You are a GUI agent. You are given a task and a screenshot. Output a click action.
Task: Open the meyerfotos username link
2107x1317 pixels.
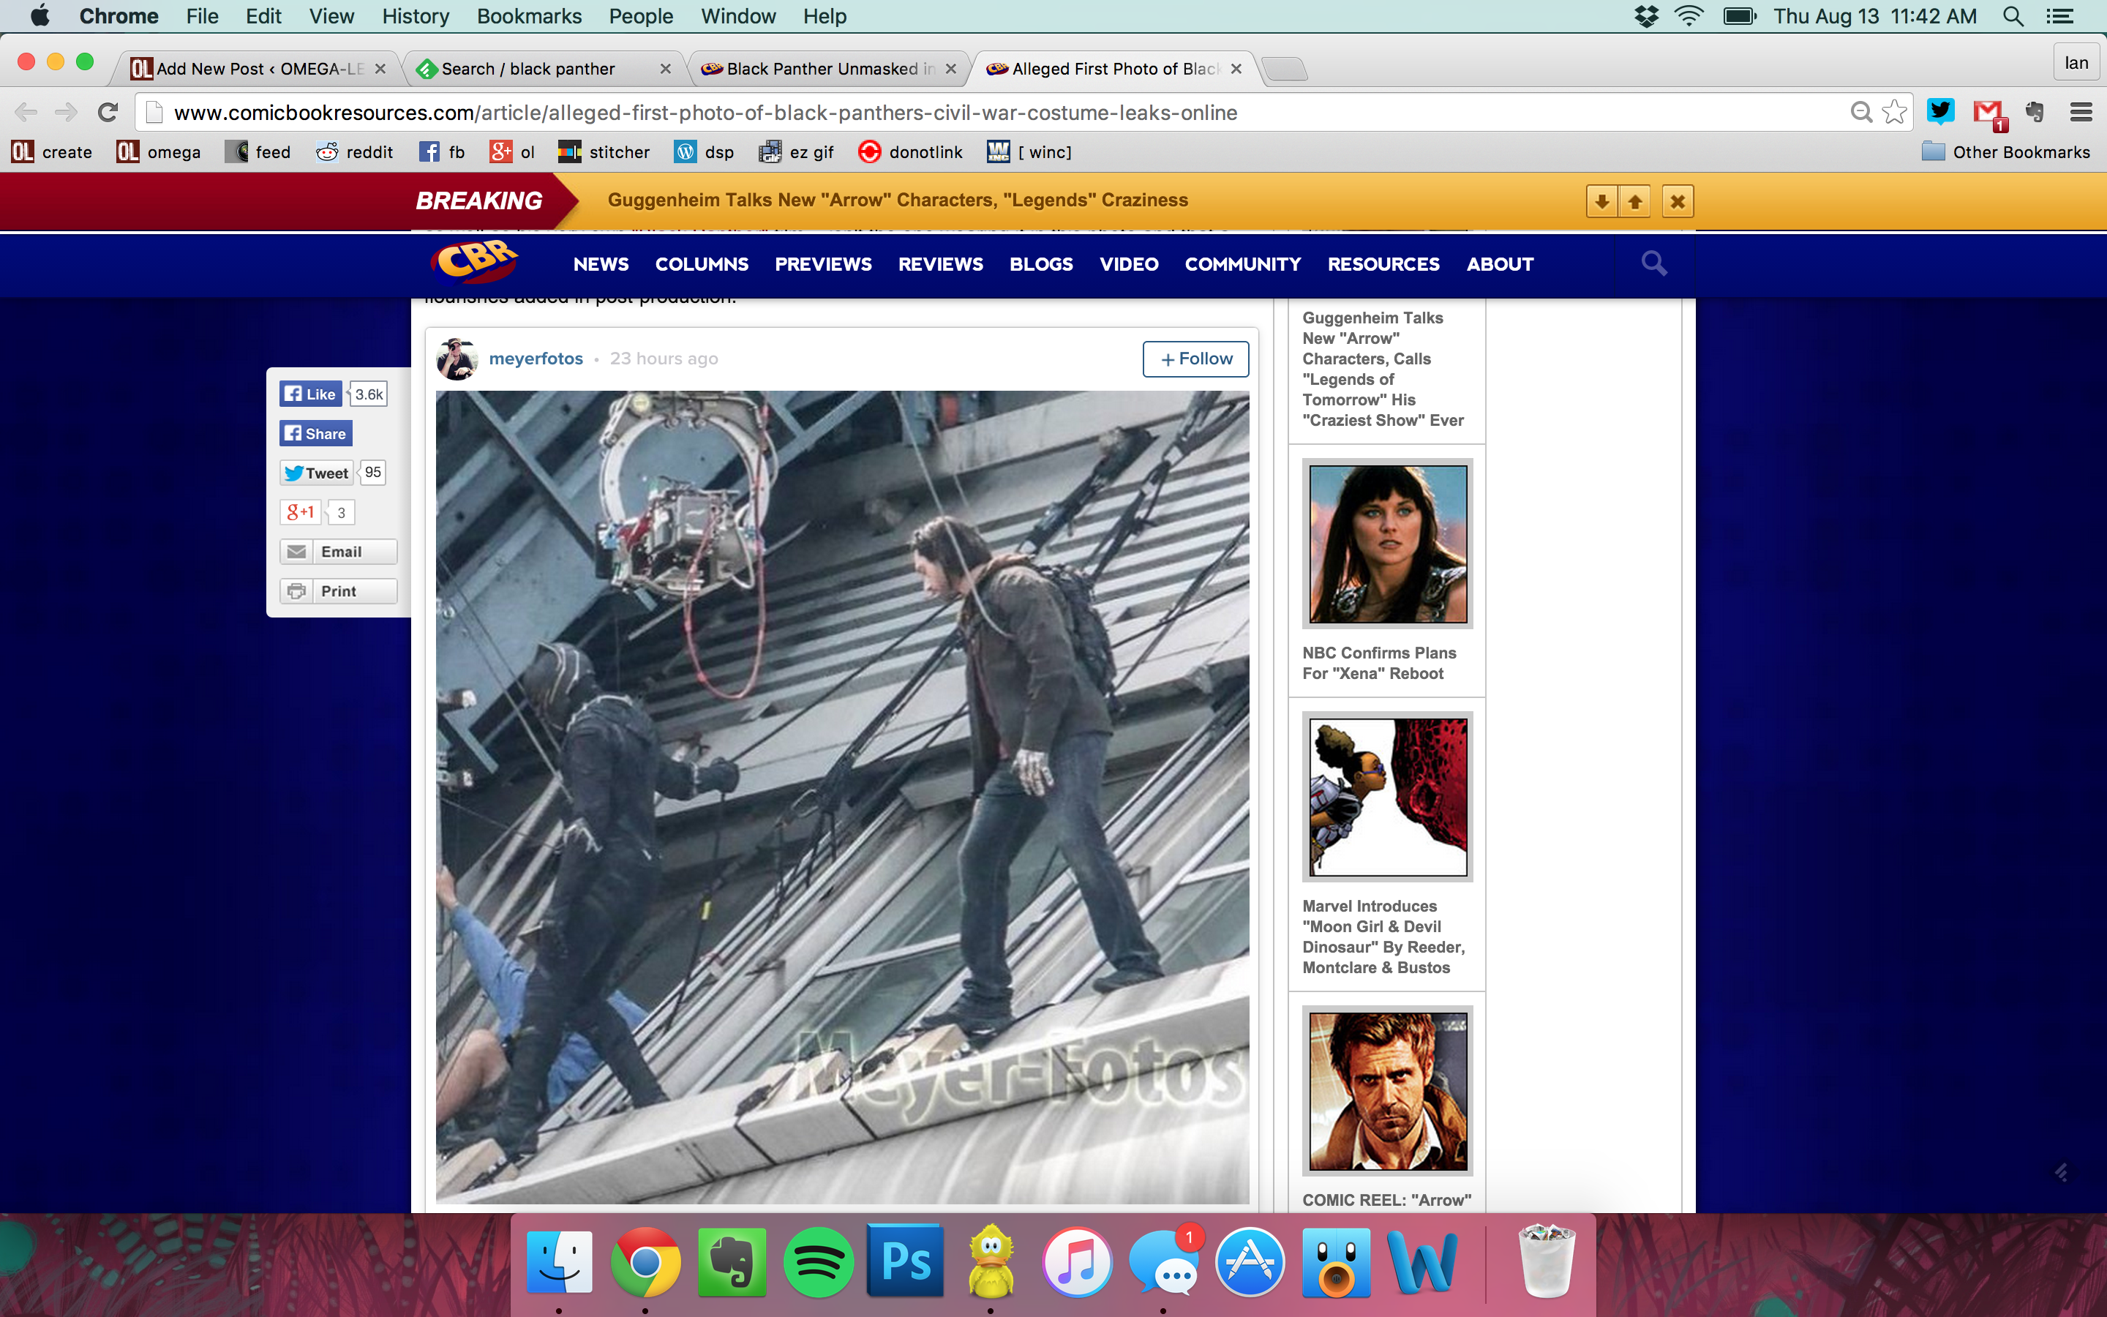(536, 359)
